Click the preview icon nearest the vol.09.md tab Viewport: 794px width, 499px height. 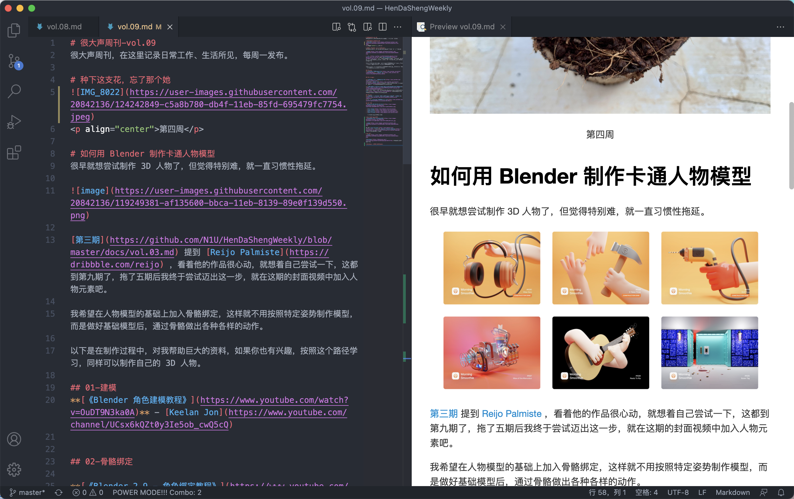[x=336, y=27]
